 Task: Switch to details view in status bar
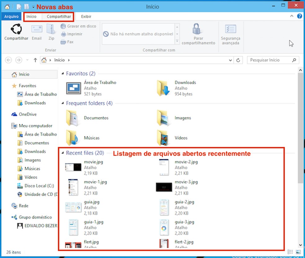[x=290, y=252]
